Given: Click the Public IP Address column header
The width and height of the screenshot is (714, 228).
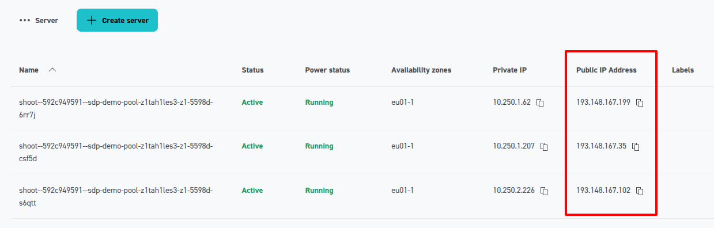Looking at the screenshot, I should [x=606, y=70].
